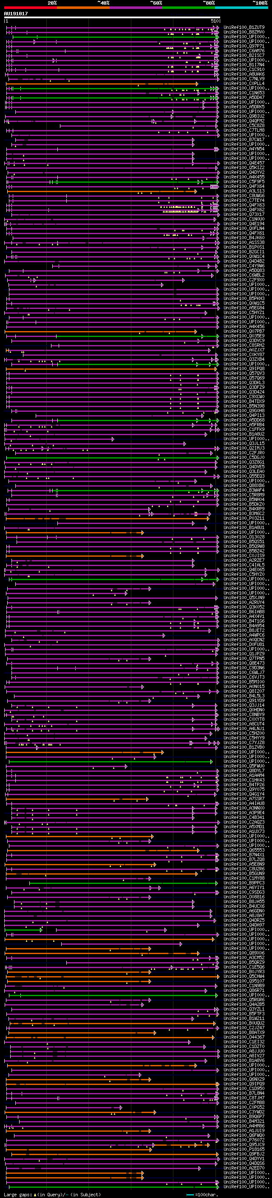272x1198 pixels.
Task: Select the UniRef100_Q73X17 label
Action: point(244,214)
